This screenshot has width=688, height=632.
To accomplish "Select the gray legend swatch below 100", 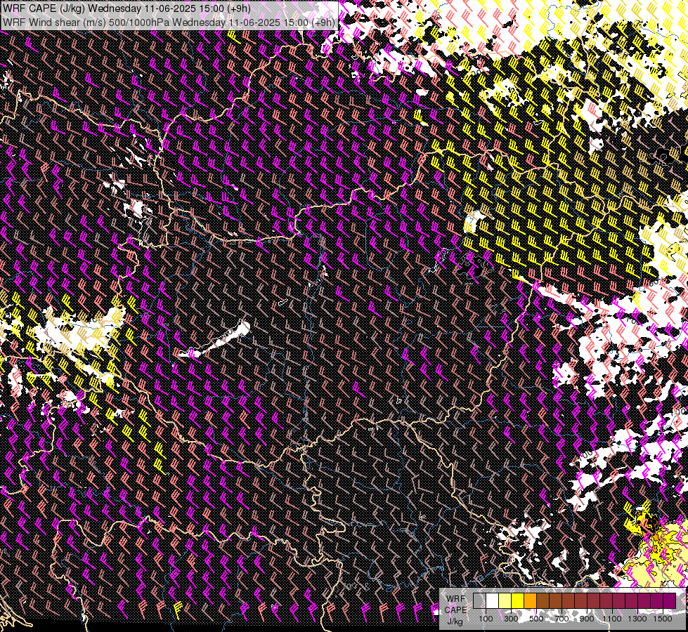I will point(479,600).
